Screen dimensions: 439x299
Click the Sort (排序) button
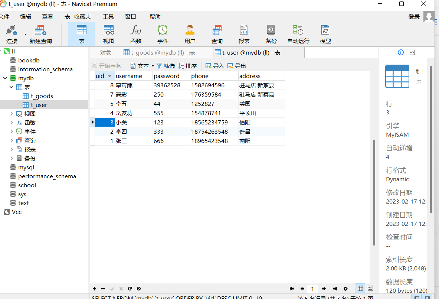187,66
